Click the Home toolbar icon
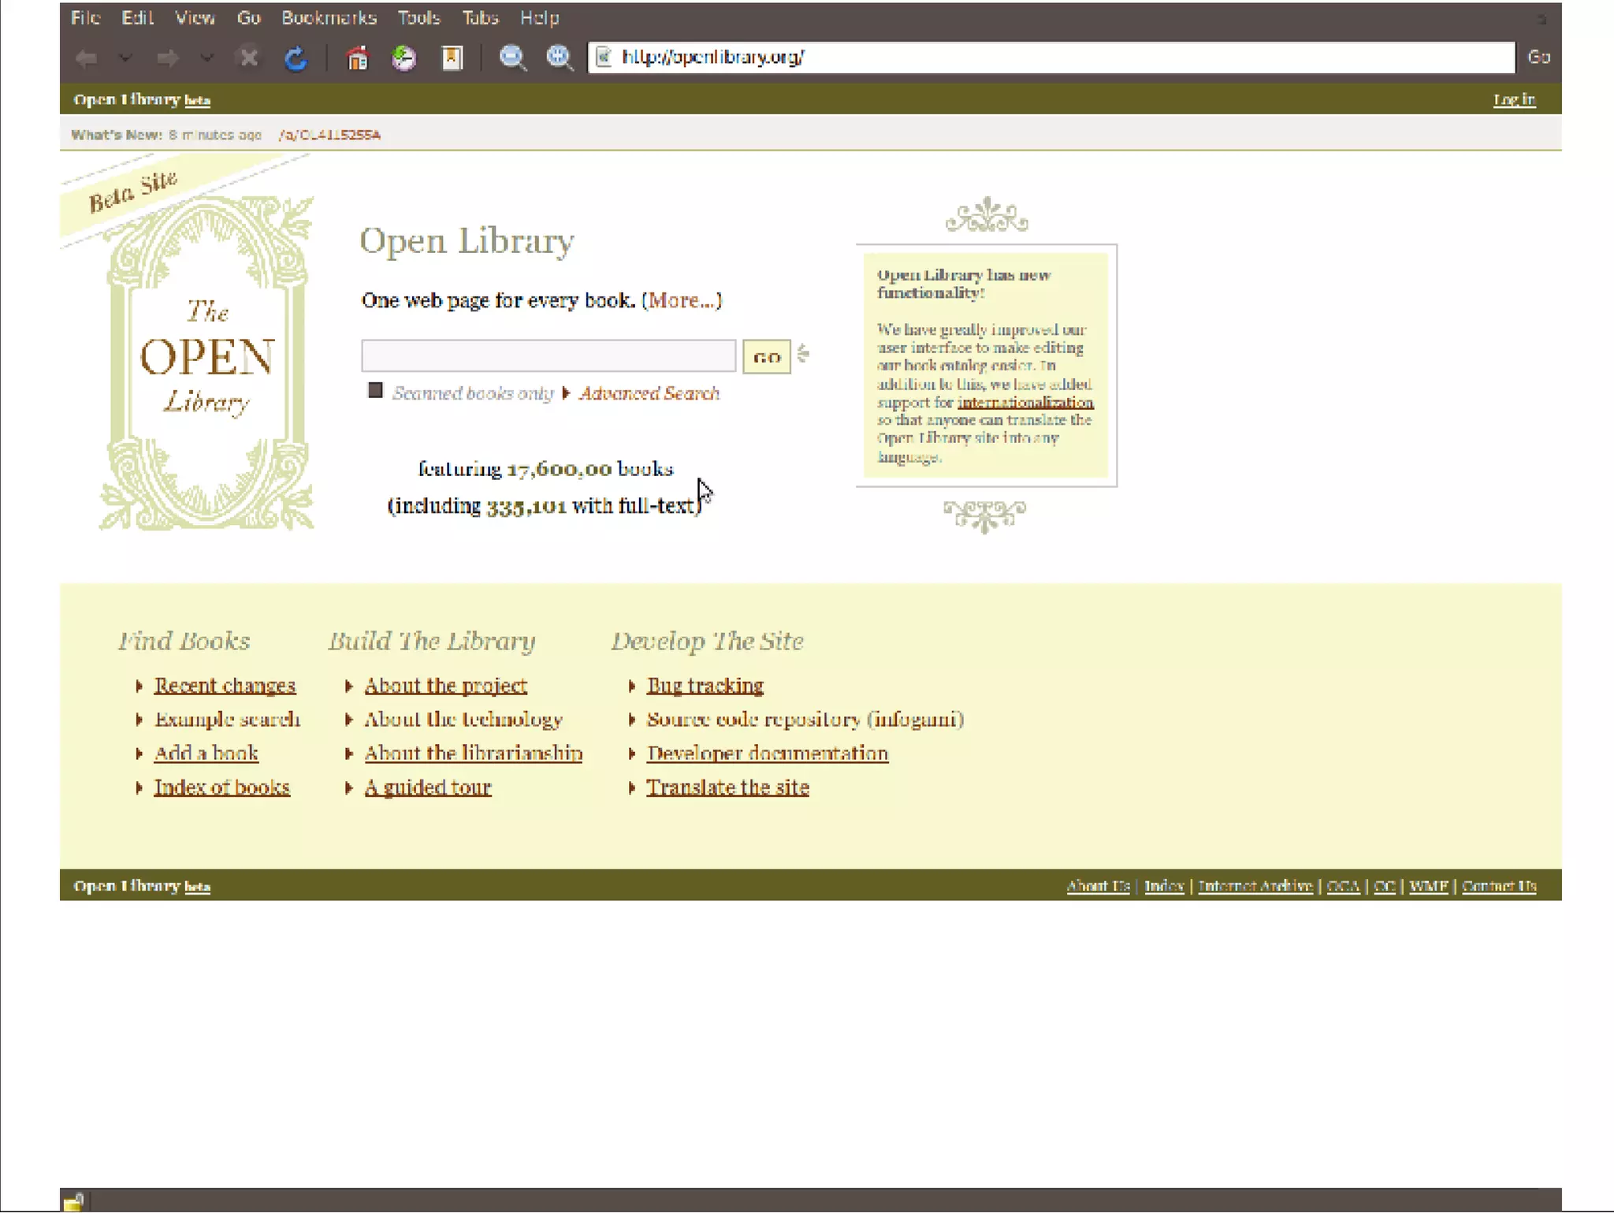 coord(358,58)
